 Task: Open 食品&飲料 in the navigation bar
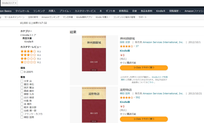147,11
